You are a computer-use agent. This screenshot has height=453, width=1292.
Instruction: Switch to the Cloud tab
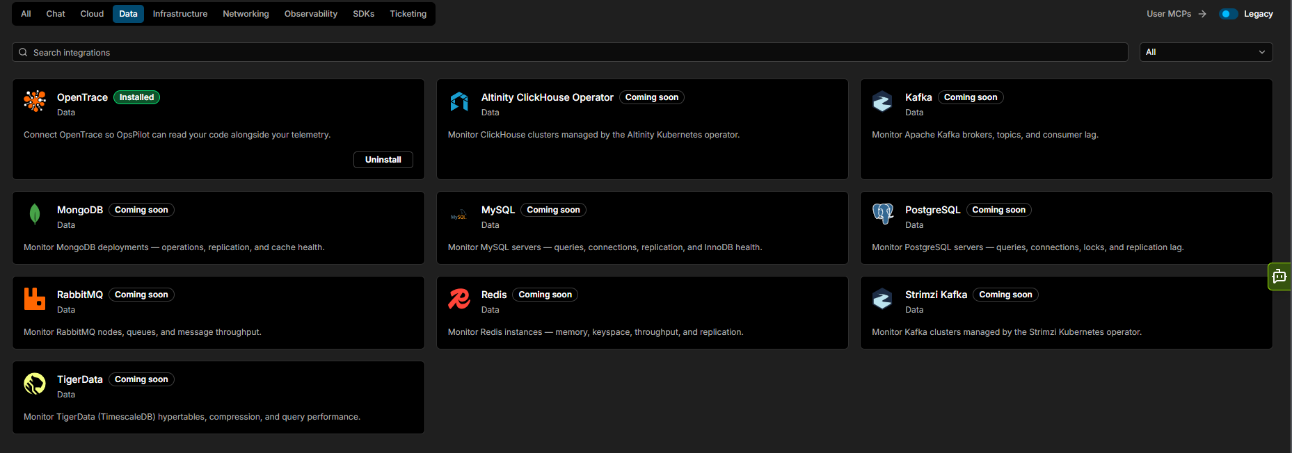pyautogui.click(x=92, y=14)
